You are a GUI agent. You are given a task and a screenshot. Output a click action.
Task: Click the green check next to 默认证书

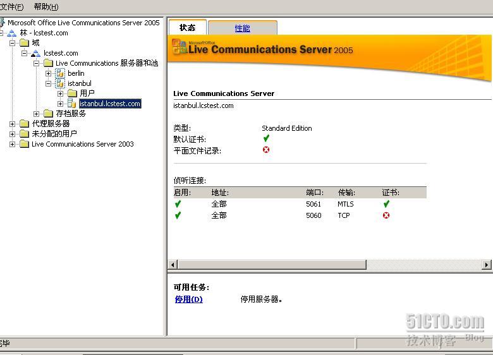click(266, 138)
